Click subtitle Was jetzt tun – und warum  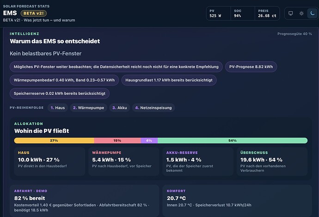49,20
